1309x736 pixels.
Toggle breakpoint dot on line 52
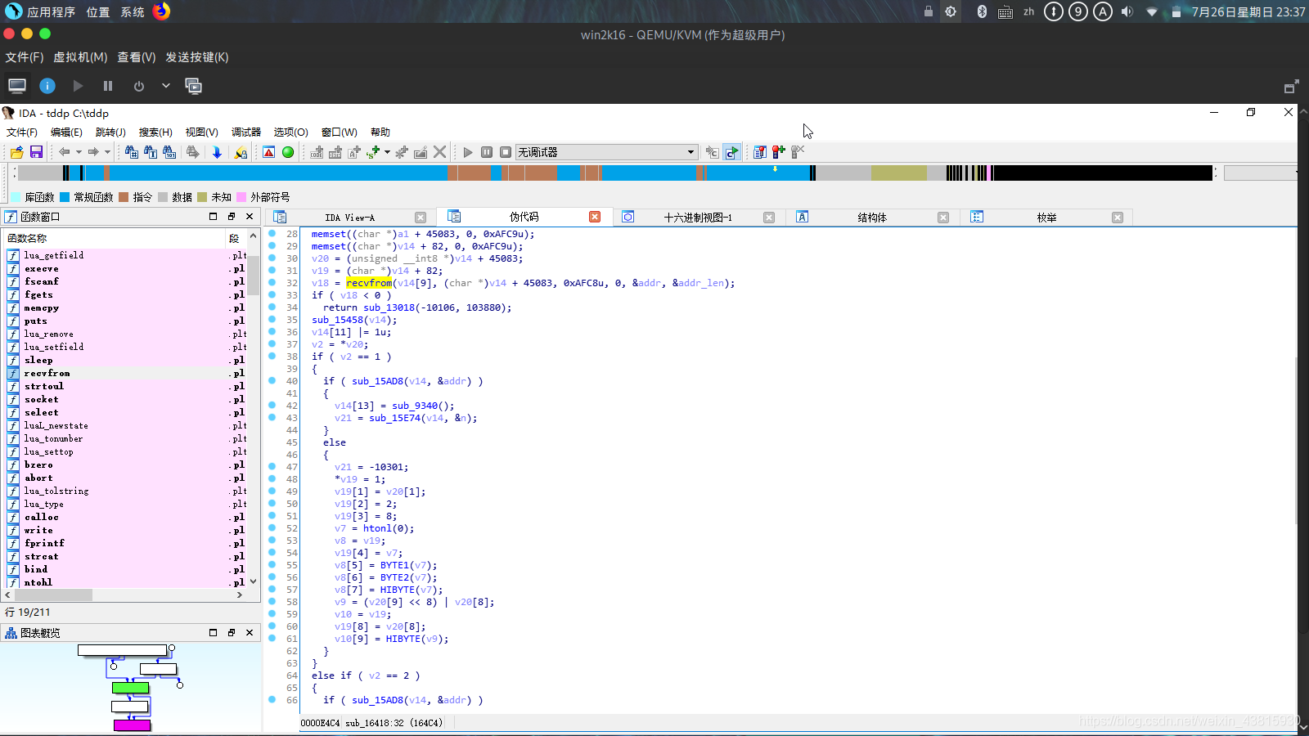272,528
